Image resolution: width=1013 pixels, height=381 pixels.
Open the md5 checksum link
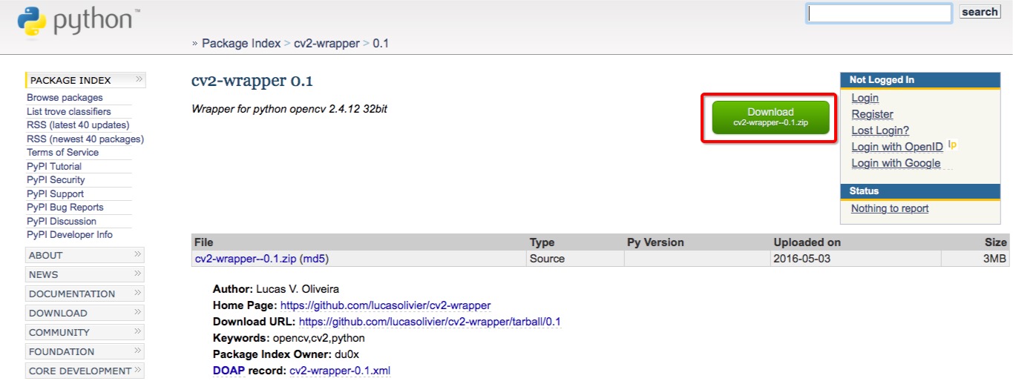314,259
